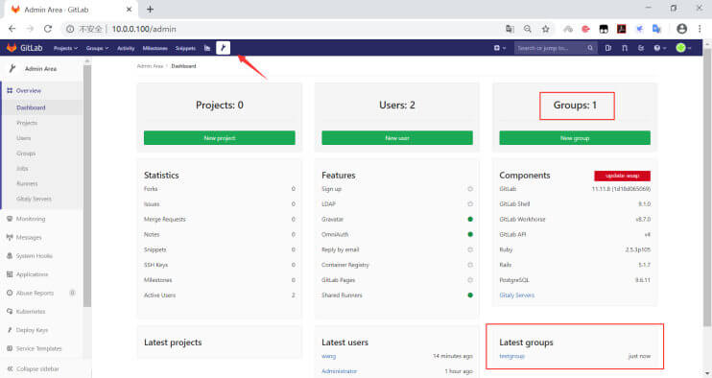Bookmark this page with the star icon
Image resolution: width=712 pixels, height=378 pixels.
(x=545, y=29)
